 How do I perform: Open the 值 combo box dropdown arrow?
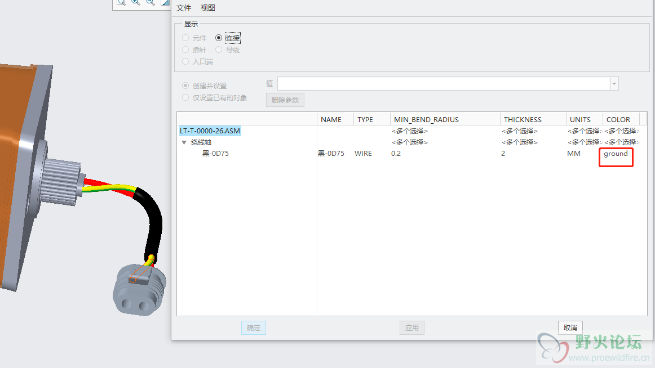click(x=614, y=84)
